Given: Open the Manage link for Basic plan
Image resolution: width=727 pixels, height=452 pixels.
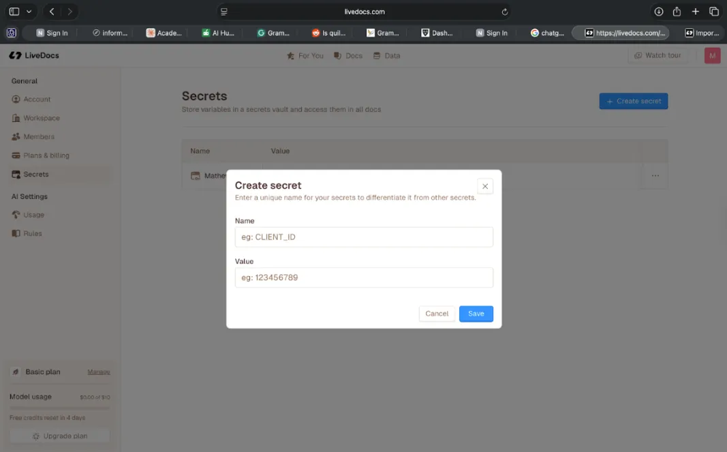Looking at the screenshot, I should tap(98, 372).
